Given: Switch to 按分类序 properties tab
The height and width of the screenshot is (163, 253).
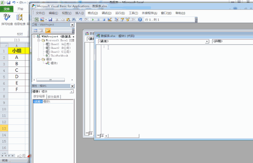Looking at the screenshot, I should tap(53, 97).
